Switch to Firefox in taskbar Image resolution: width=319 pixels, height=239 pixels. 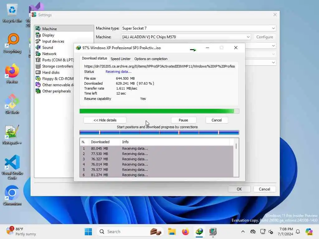click(185, 232)
